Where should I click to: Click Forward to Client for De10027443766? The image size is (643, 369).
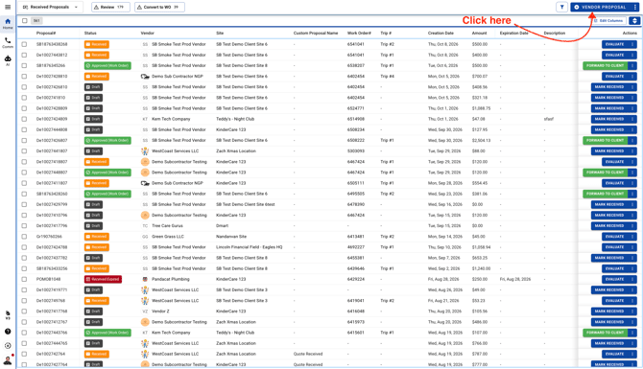(x=606, y=333)
